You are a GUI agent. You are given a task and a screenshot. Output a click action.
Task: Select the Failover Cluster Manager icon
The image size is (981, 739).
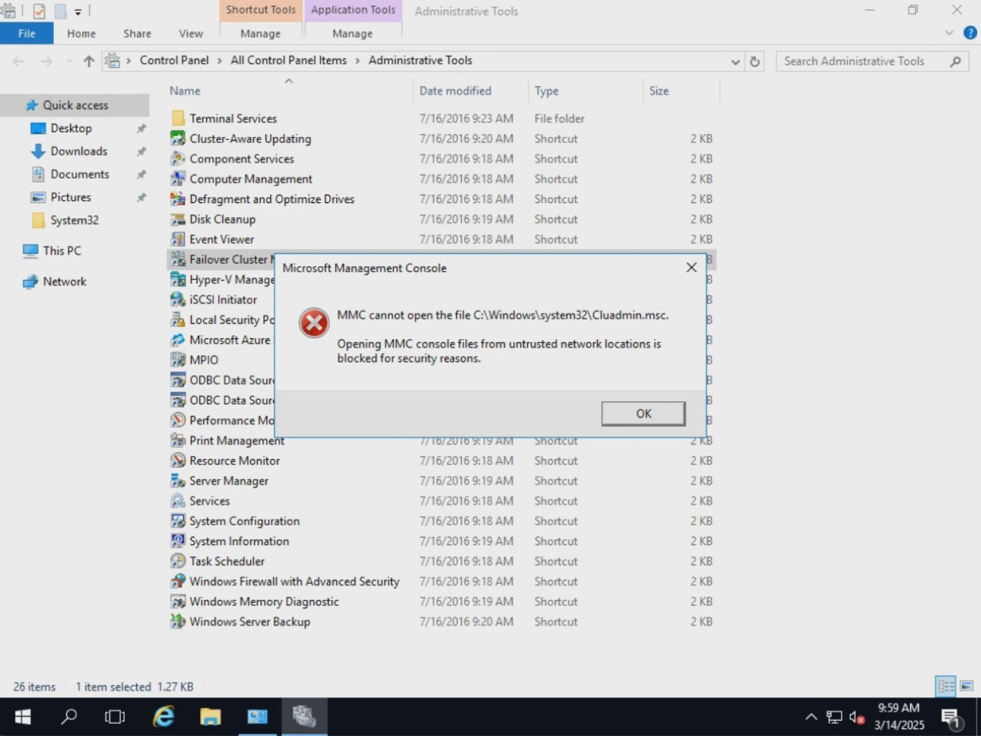coord(178,259)
